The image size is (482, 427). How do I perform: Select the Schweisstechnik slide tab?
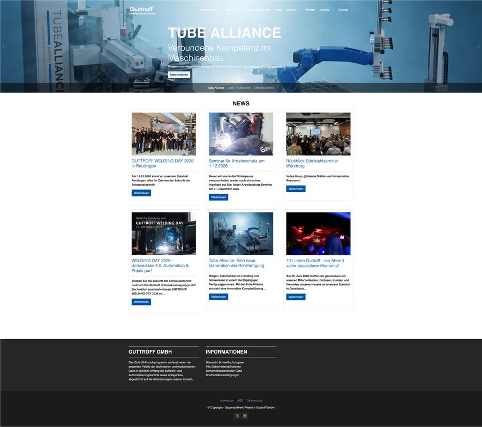(x=264, y=88)
